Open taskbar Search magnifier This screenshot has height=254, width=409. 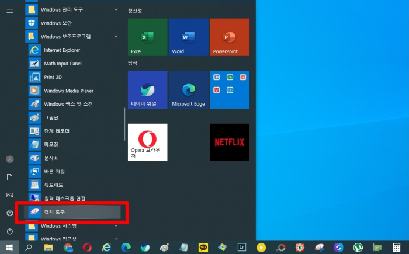(x=29, y=248)
